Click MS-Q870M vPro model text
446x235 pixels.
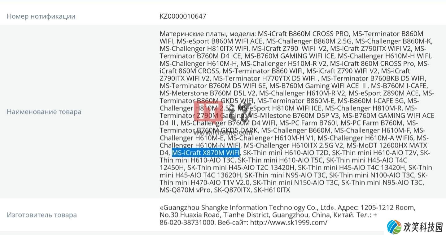185,190
